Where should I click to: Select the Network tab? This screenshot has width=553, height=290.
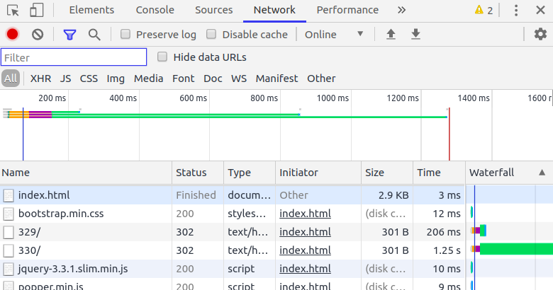tap(274, 10)
